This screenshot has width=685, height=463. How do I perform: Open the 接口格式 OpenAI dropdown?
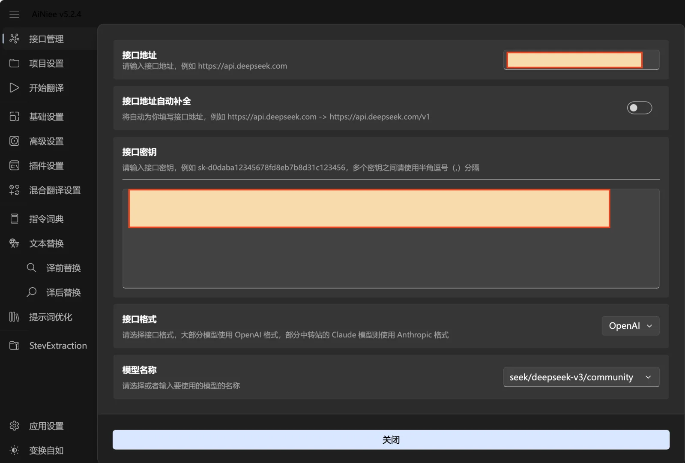(630, 326)
